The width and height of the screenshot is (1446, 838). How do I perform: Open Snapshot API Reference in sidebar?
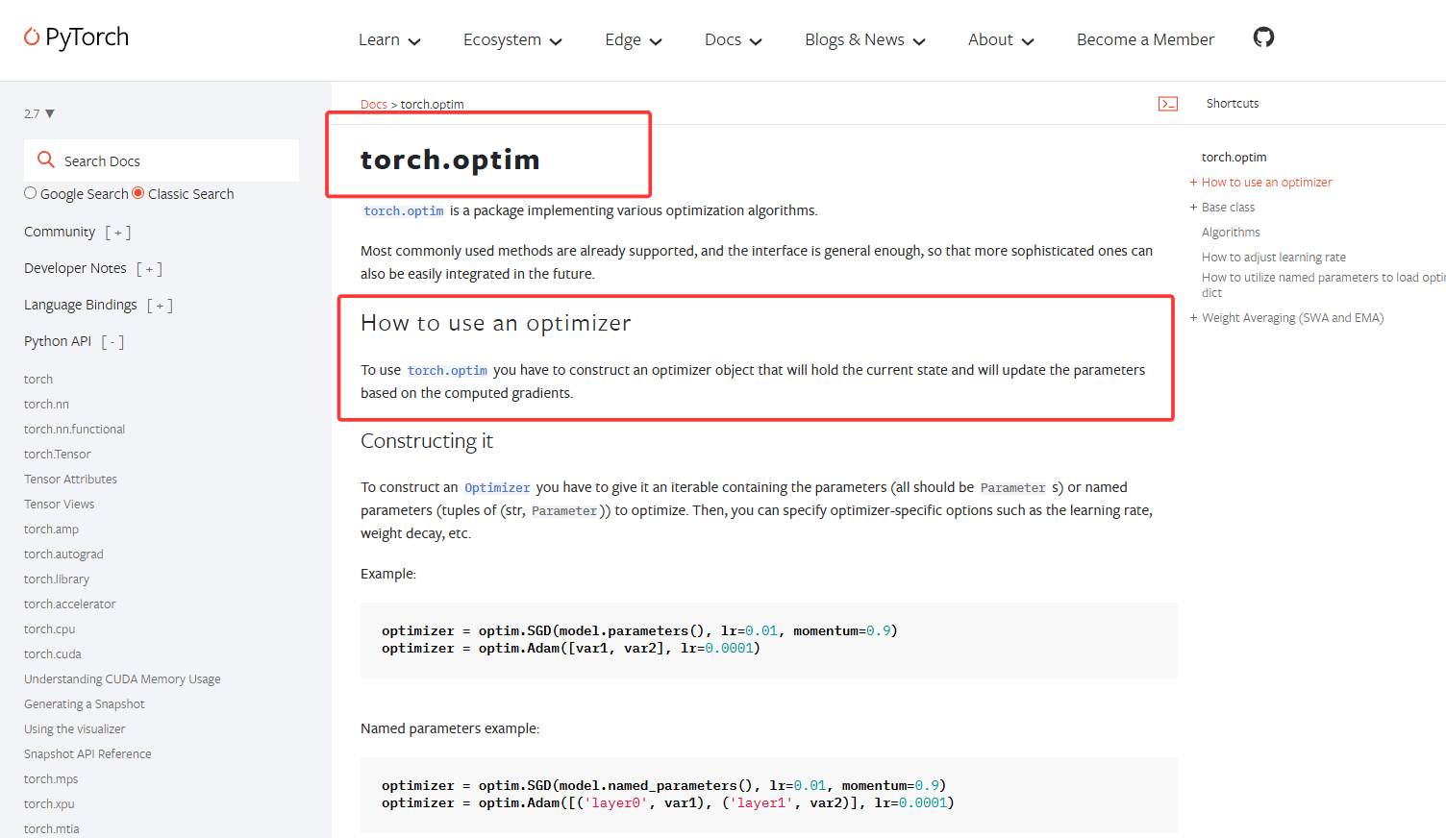[87, 754]
